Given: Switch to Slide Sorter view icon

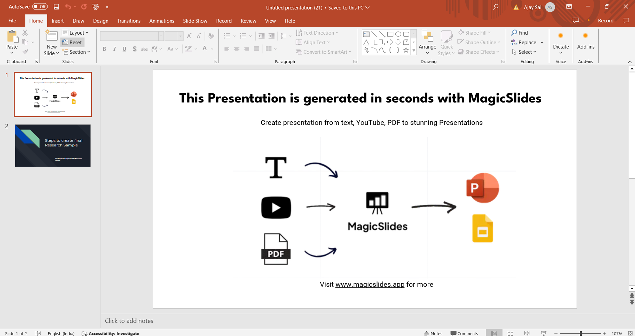Looking at the screenshot, I should (x=511, y=333).
